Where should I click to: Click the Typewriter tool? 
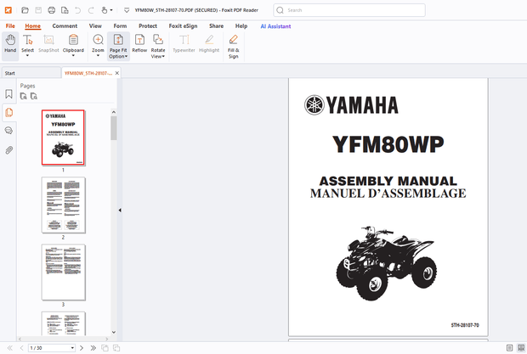[184, 44]
